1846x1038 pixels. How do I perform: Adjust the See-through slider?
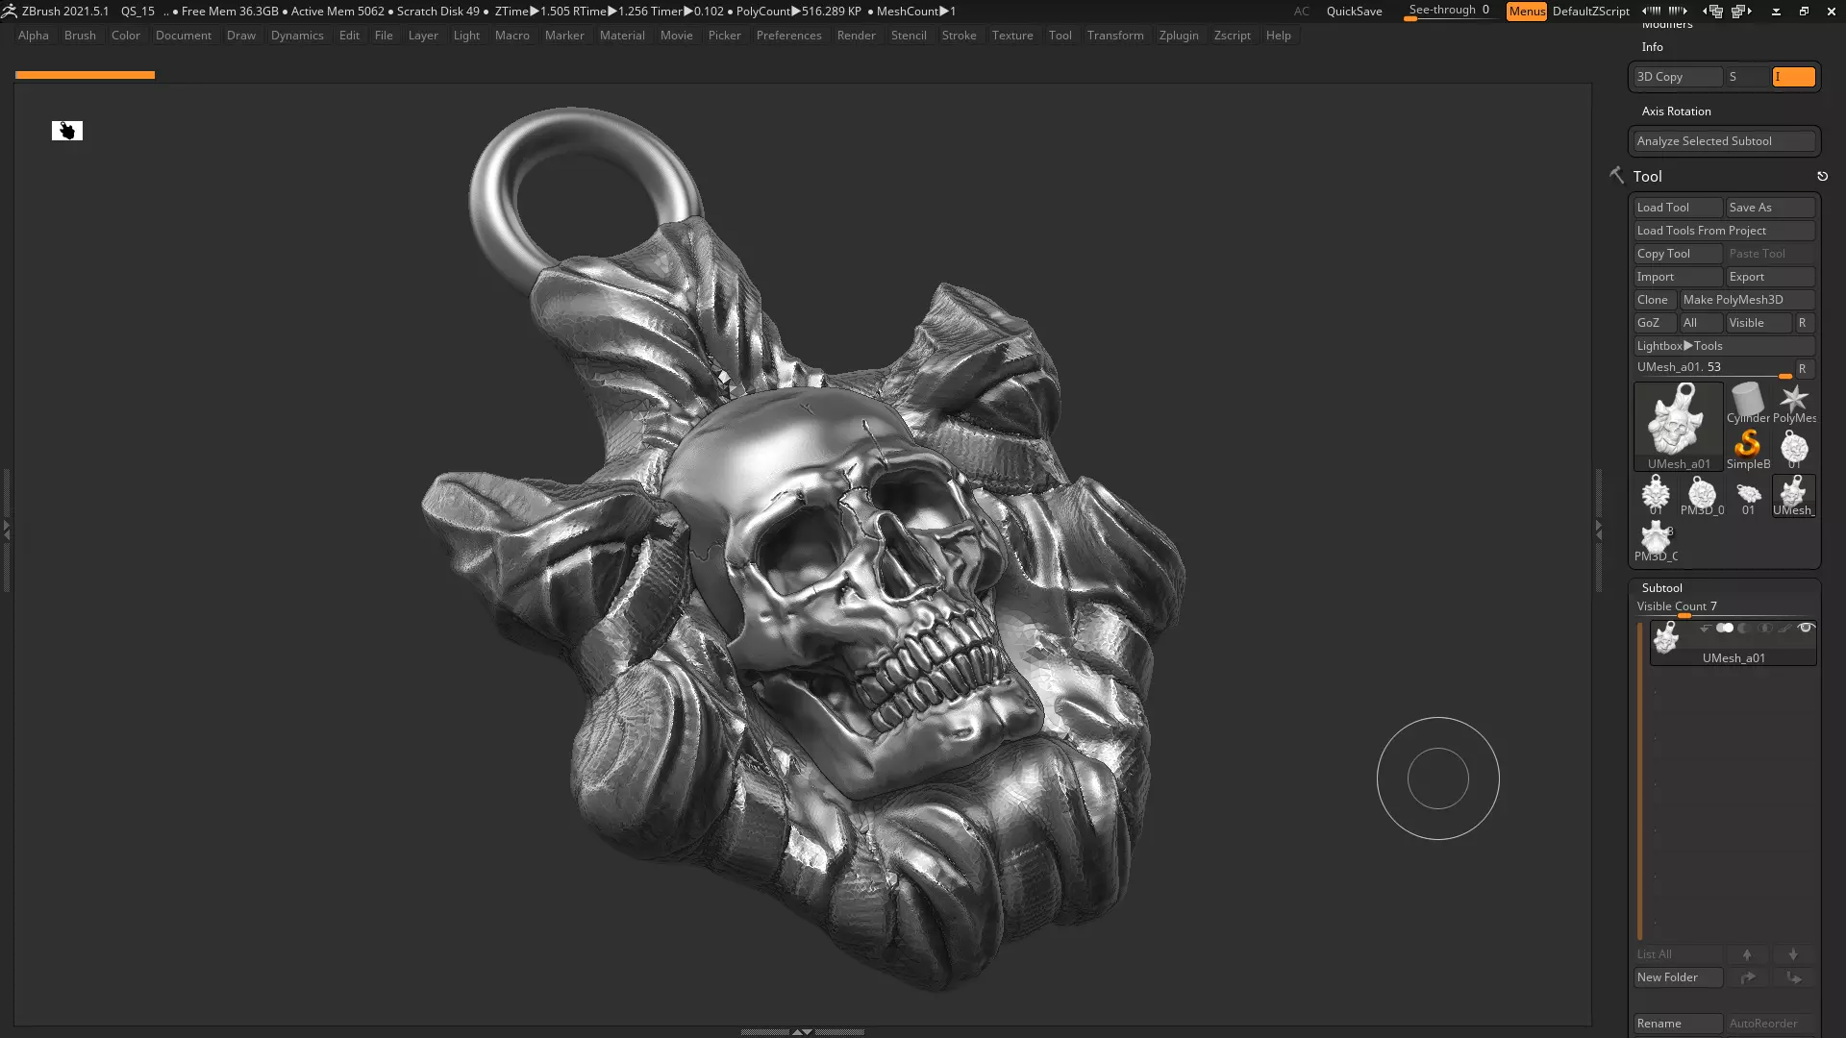[1449, 12]
